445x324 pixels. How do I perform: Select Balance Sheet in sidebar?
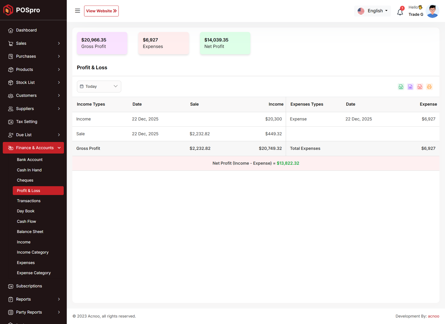click(30, 232)
